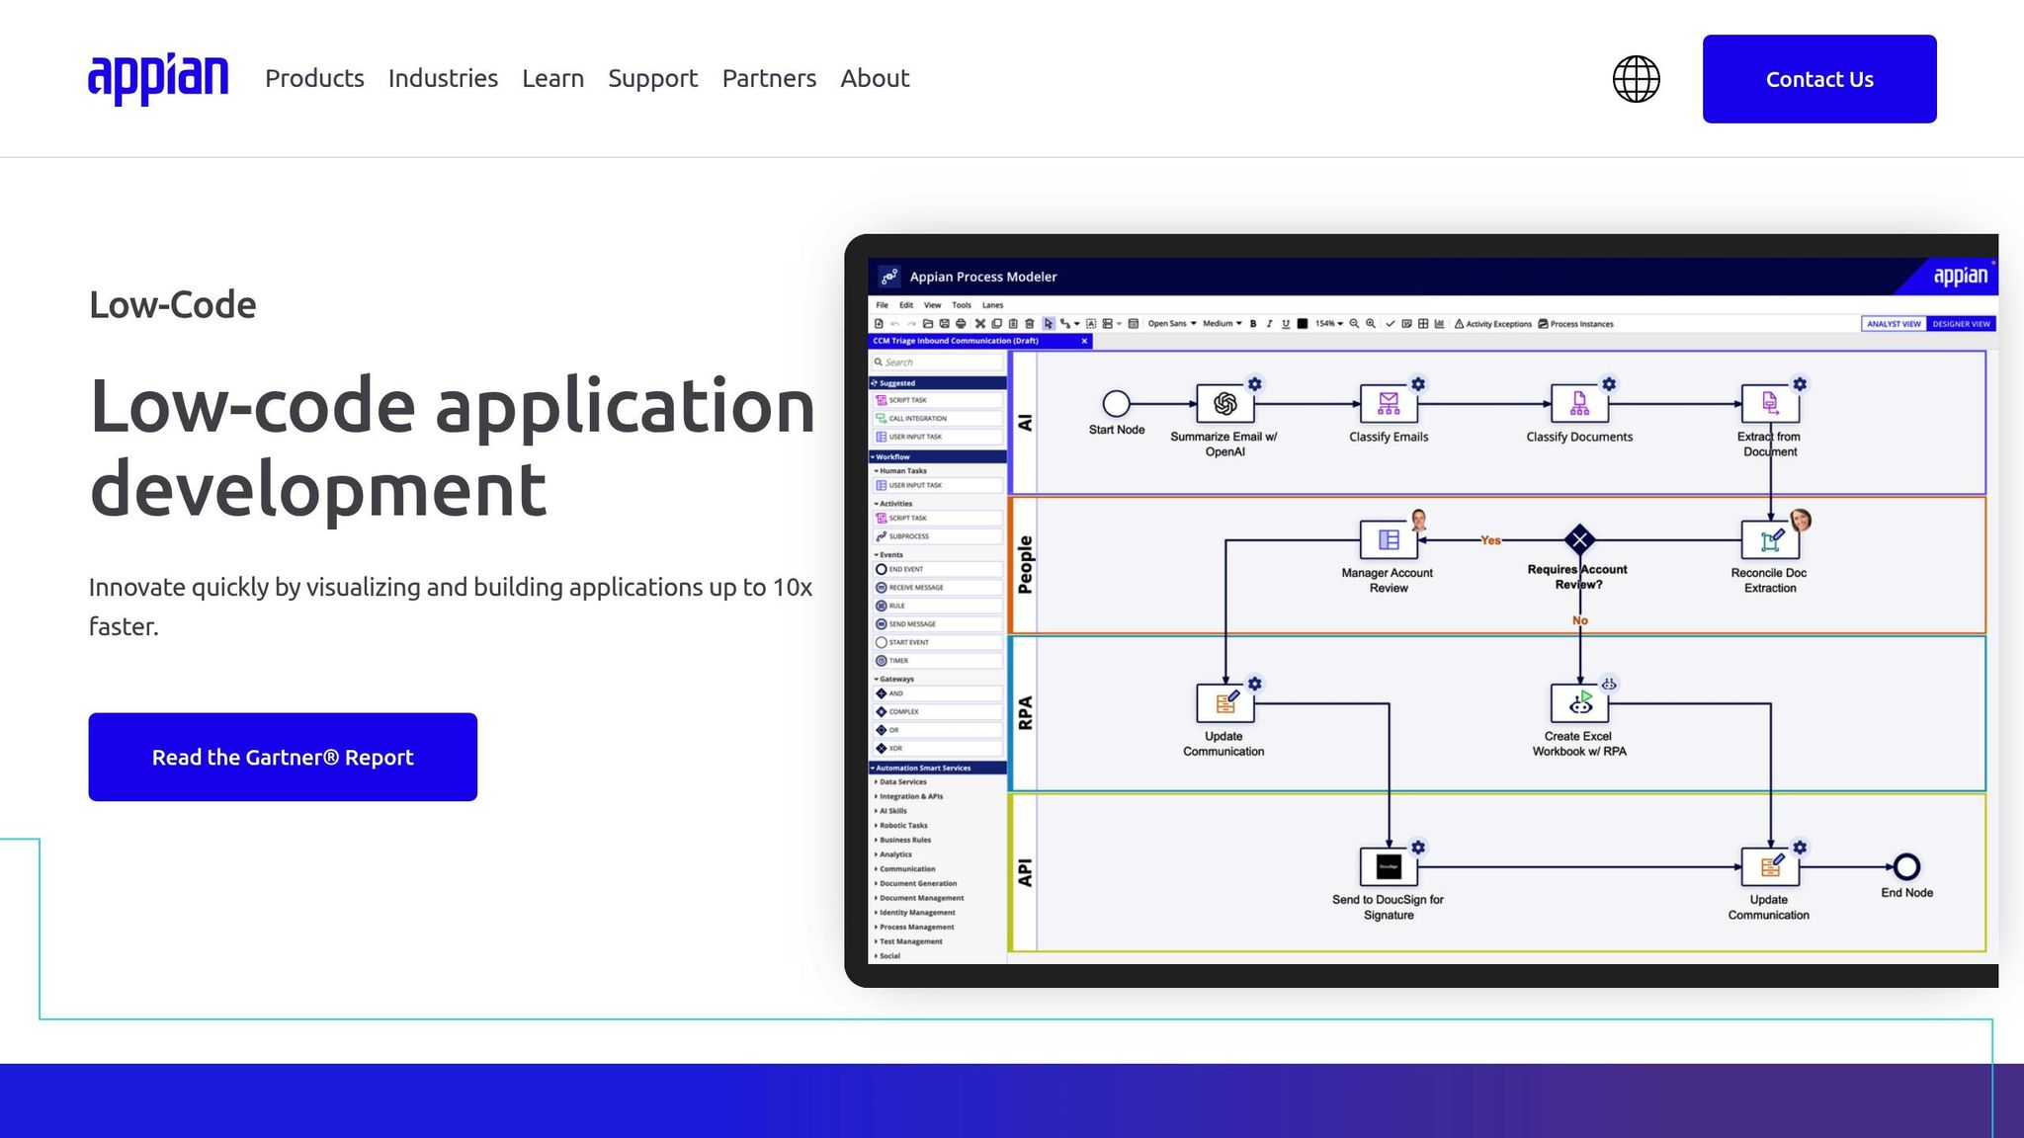Open the Open Sans font dropdown

(x=1172, y=323)
